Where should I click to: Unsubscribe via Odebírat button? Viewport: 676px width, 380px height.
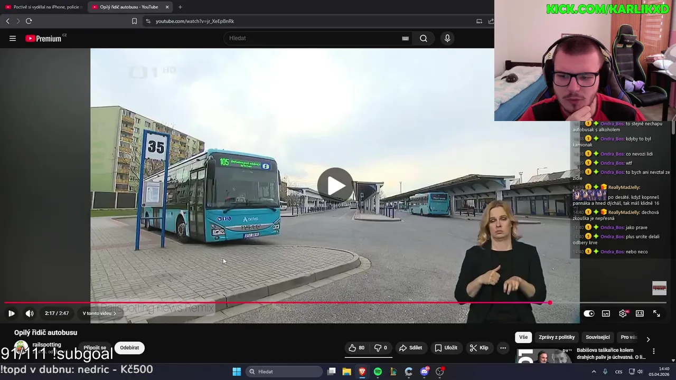click(129, 348)
